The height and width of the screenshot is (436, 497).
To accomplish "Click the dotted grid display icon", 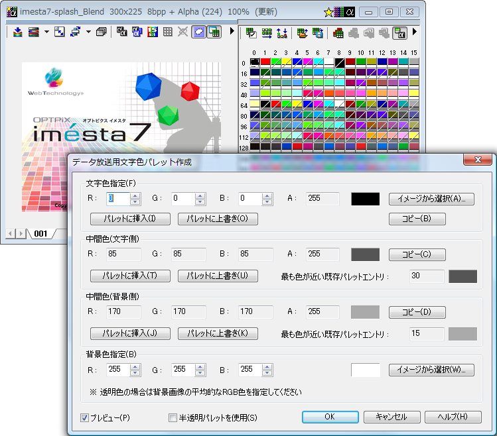I will pos(168,32).
